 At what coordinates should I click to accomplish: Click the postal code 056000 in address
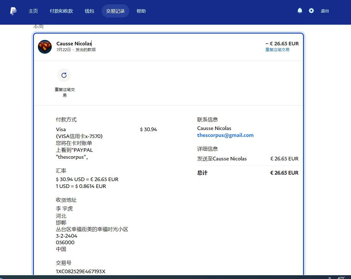coord(65,243)
